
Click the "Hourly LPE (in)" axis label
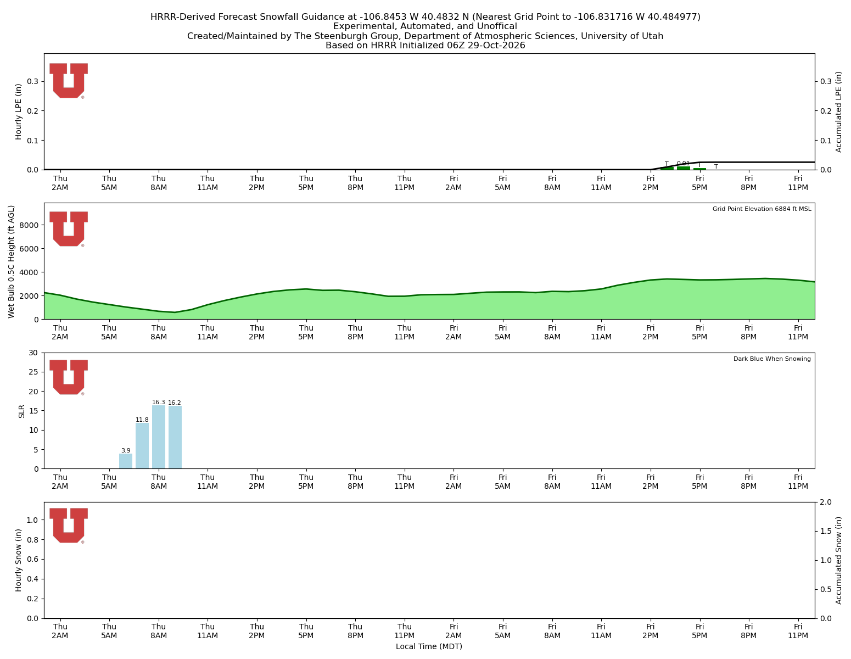[19, 111]
